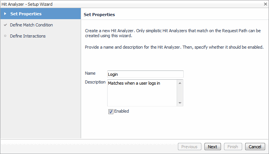Select the Set Properties wizard step
The height and width of the screenshot is (154, 269).
26,14
